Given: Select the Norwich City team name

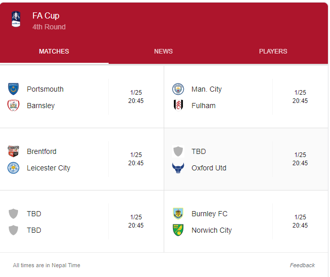Looking at the screenshot, I should click(212, 230).
